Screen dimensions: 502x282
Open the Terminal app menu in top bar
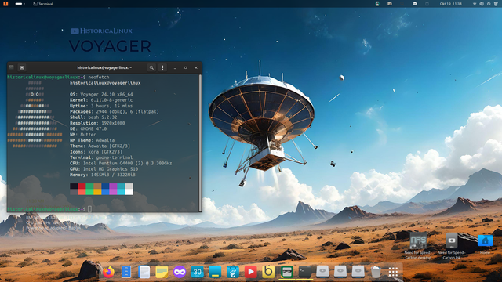[x=43, y=4]
